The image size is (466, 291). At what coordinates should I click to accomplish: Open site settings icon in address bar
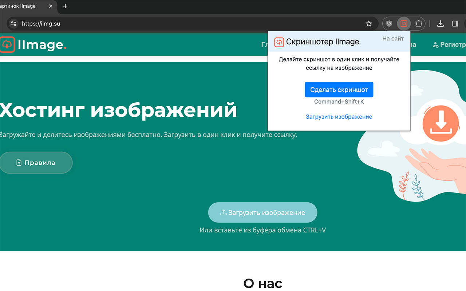tap(13, 23)
